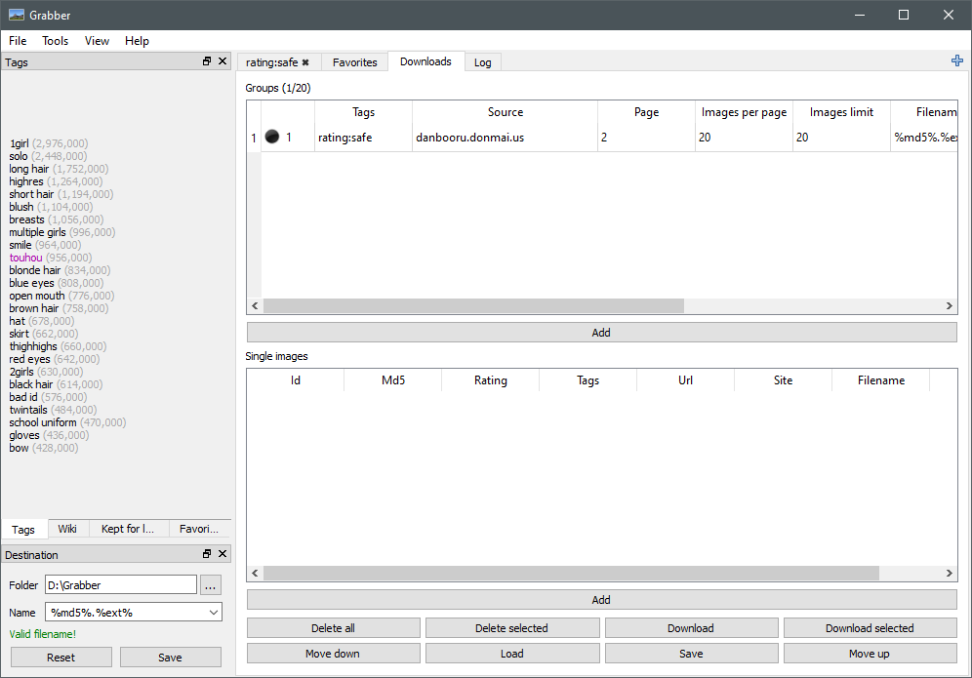Click Delete selected button
Image resolution: width=972 pixels, height=678 pixels.
pos(512,628)
